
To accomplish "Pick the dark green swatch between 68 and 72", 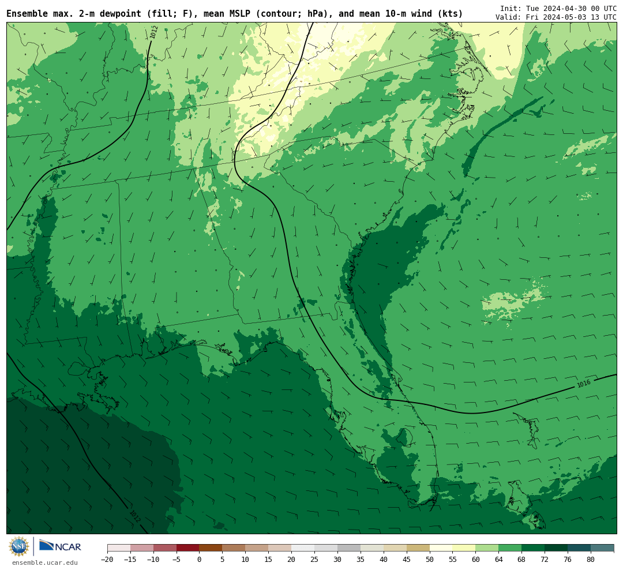I will click(x=534, y=548).
